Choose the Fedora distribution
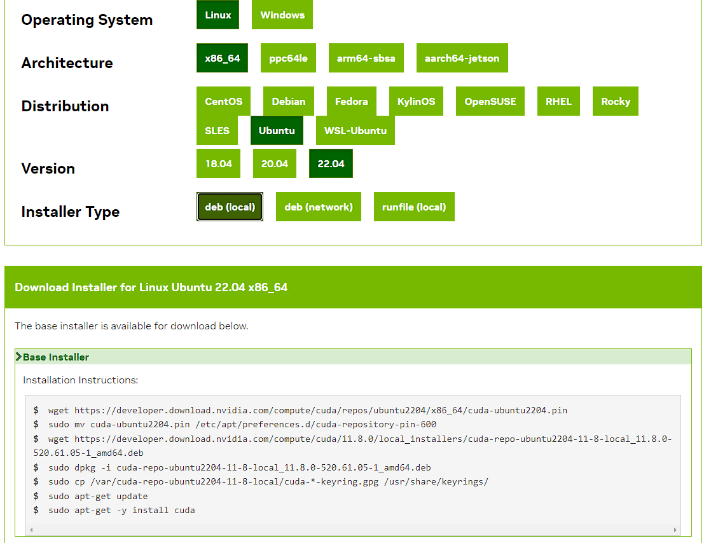 click(x=352, y=101)
